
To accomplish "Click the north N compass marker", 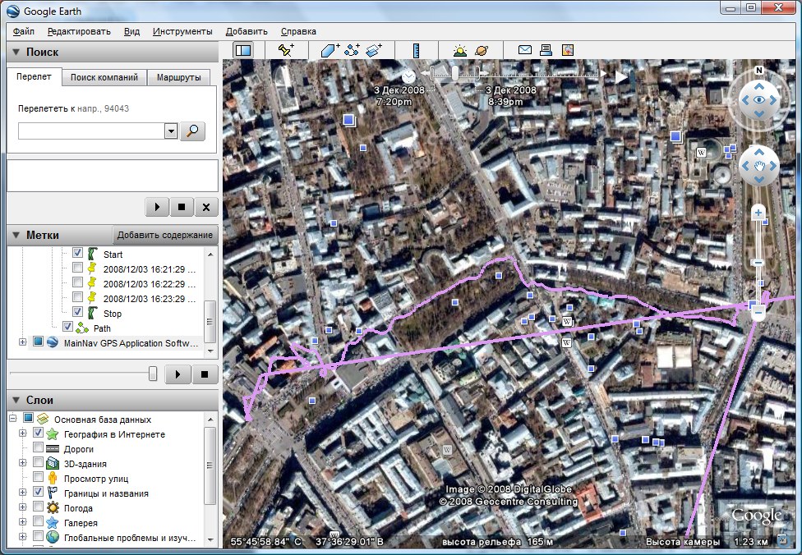I will [x=759, y=70].
